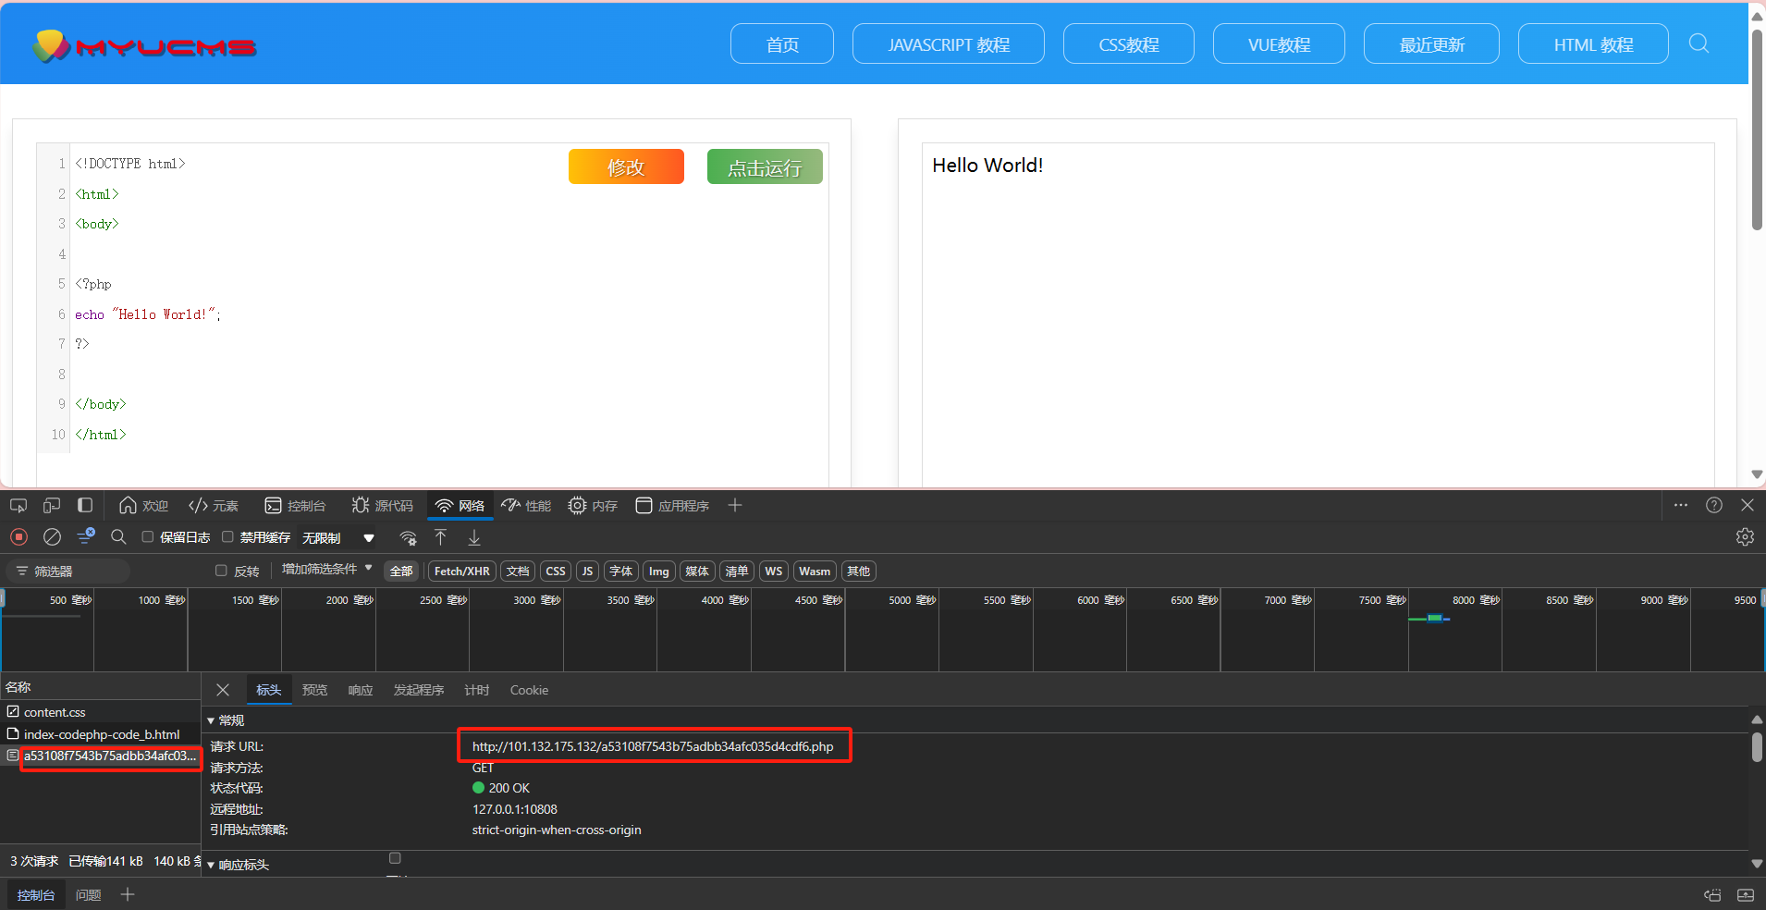
Task: Open HTML 教程 navigation link
Action: [1593, 43]
